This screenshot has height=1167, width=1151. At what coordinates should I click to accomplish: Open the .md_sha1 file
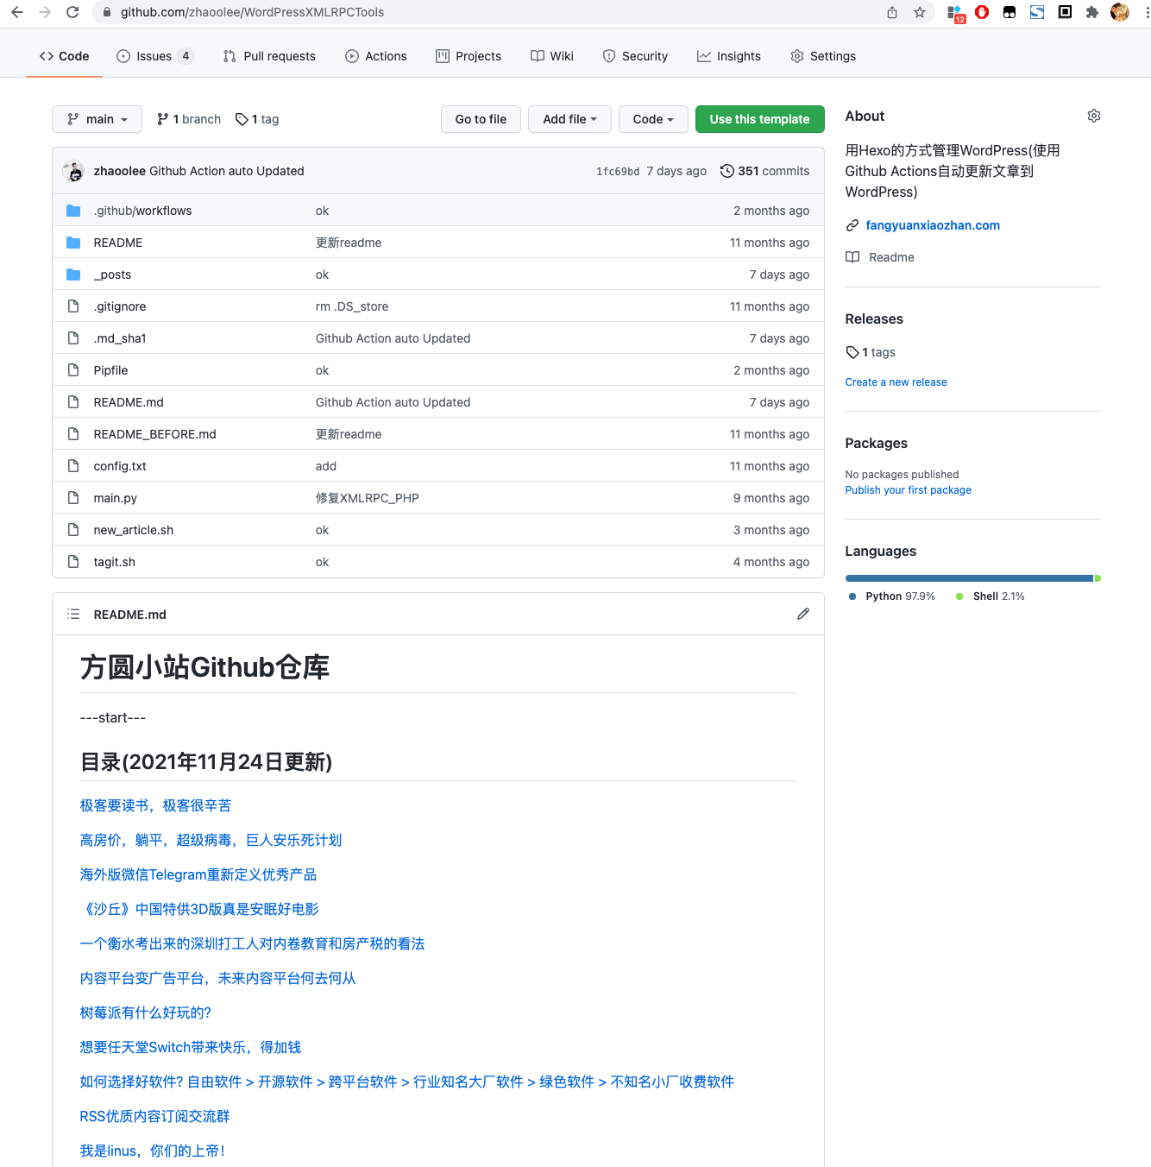point(120,338)
